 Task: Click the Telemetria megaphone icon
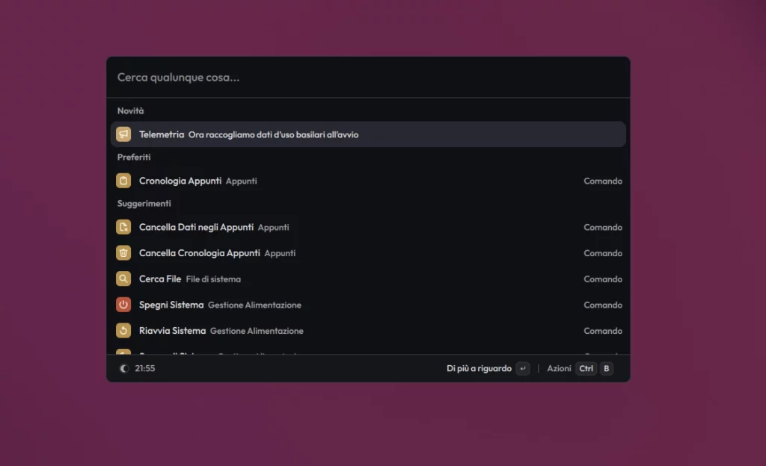click(123, 134)
